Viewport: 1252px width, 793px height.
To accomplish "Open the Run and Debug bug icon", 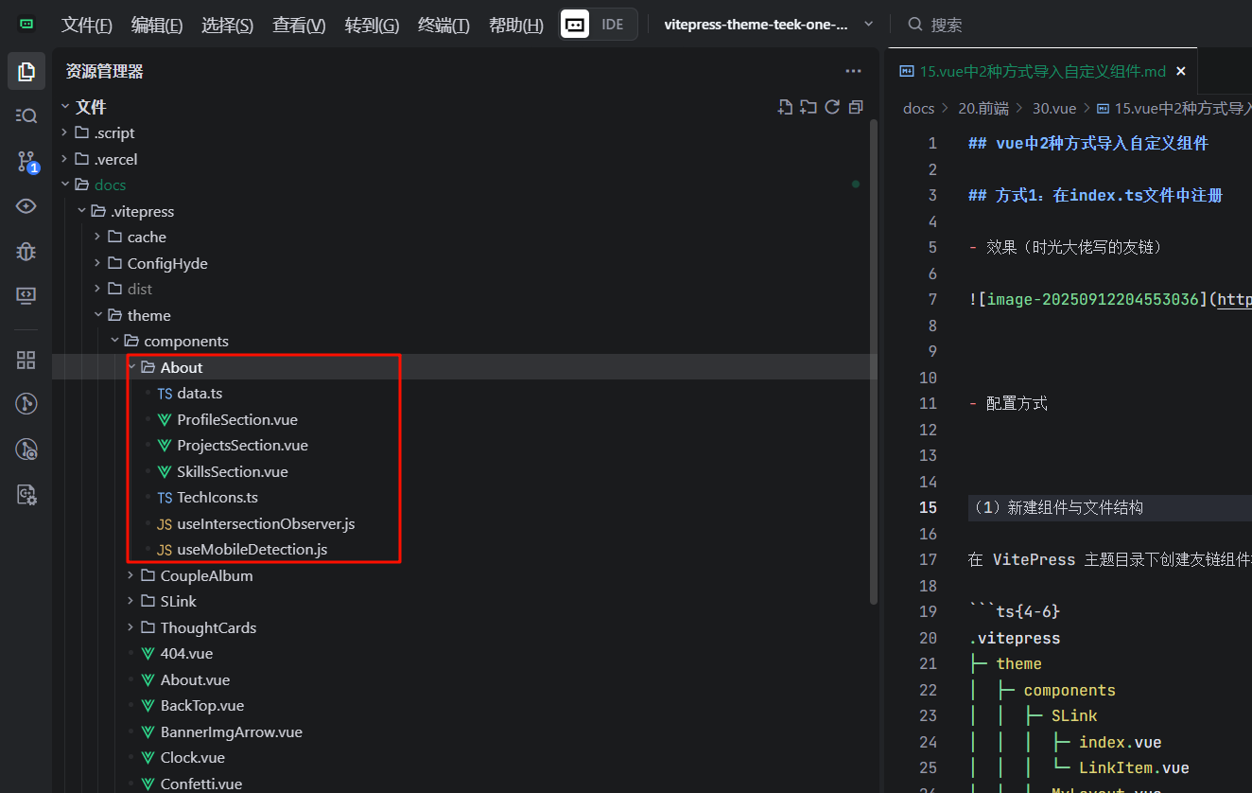I will click(26, 251).
